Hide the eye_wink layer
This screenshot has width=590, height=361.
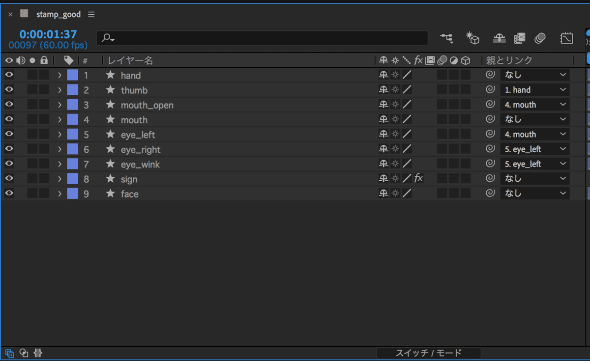(9, 164)
